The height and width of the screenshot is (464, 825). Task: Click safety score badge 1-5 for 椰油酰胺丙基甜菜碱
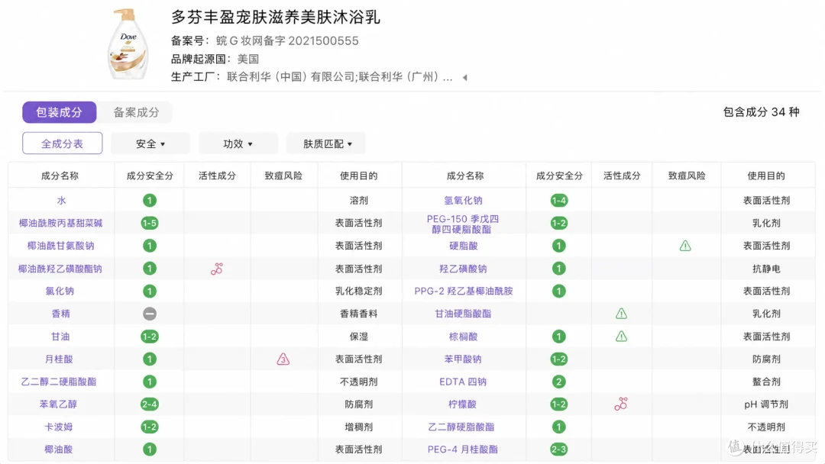(150, 224)
